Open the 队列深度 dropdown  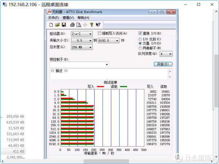point(166,54)
